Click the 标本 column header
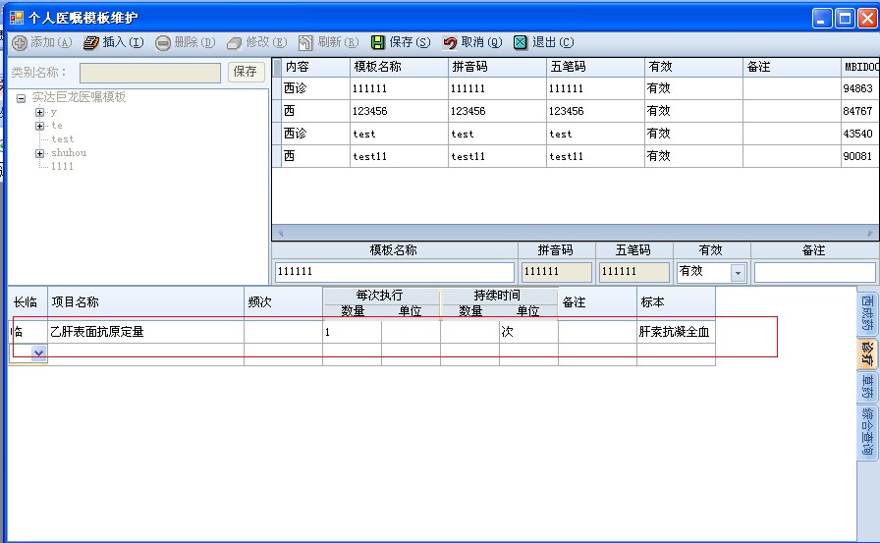Image resolution: width=880 pixels, height=543 pixels. pos(676,302)
